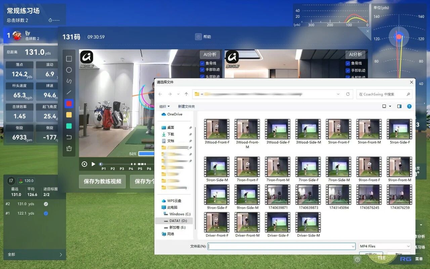Expand the 全部 shot list chevron
Viewport: 430px width, 269px height.
point(61,255)
